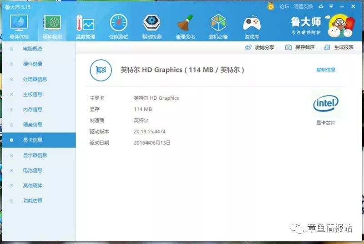Screen dimensions: 364x244
Task: Click driver version 20.19.15.4474 text
Action: (x=150, y=132)
